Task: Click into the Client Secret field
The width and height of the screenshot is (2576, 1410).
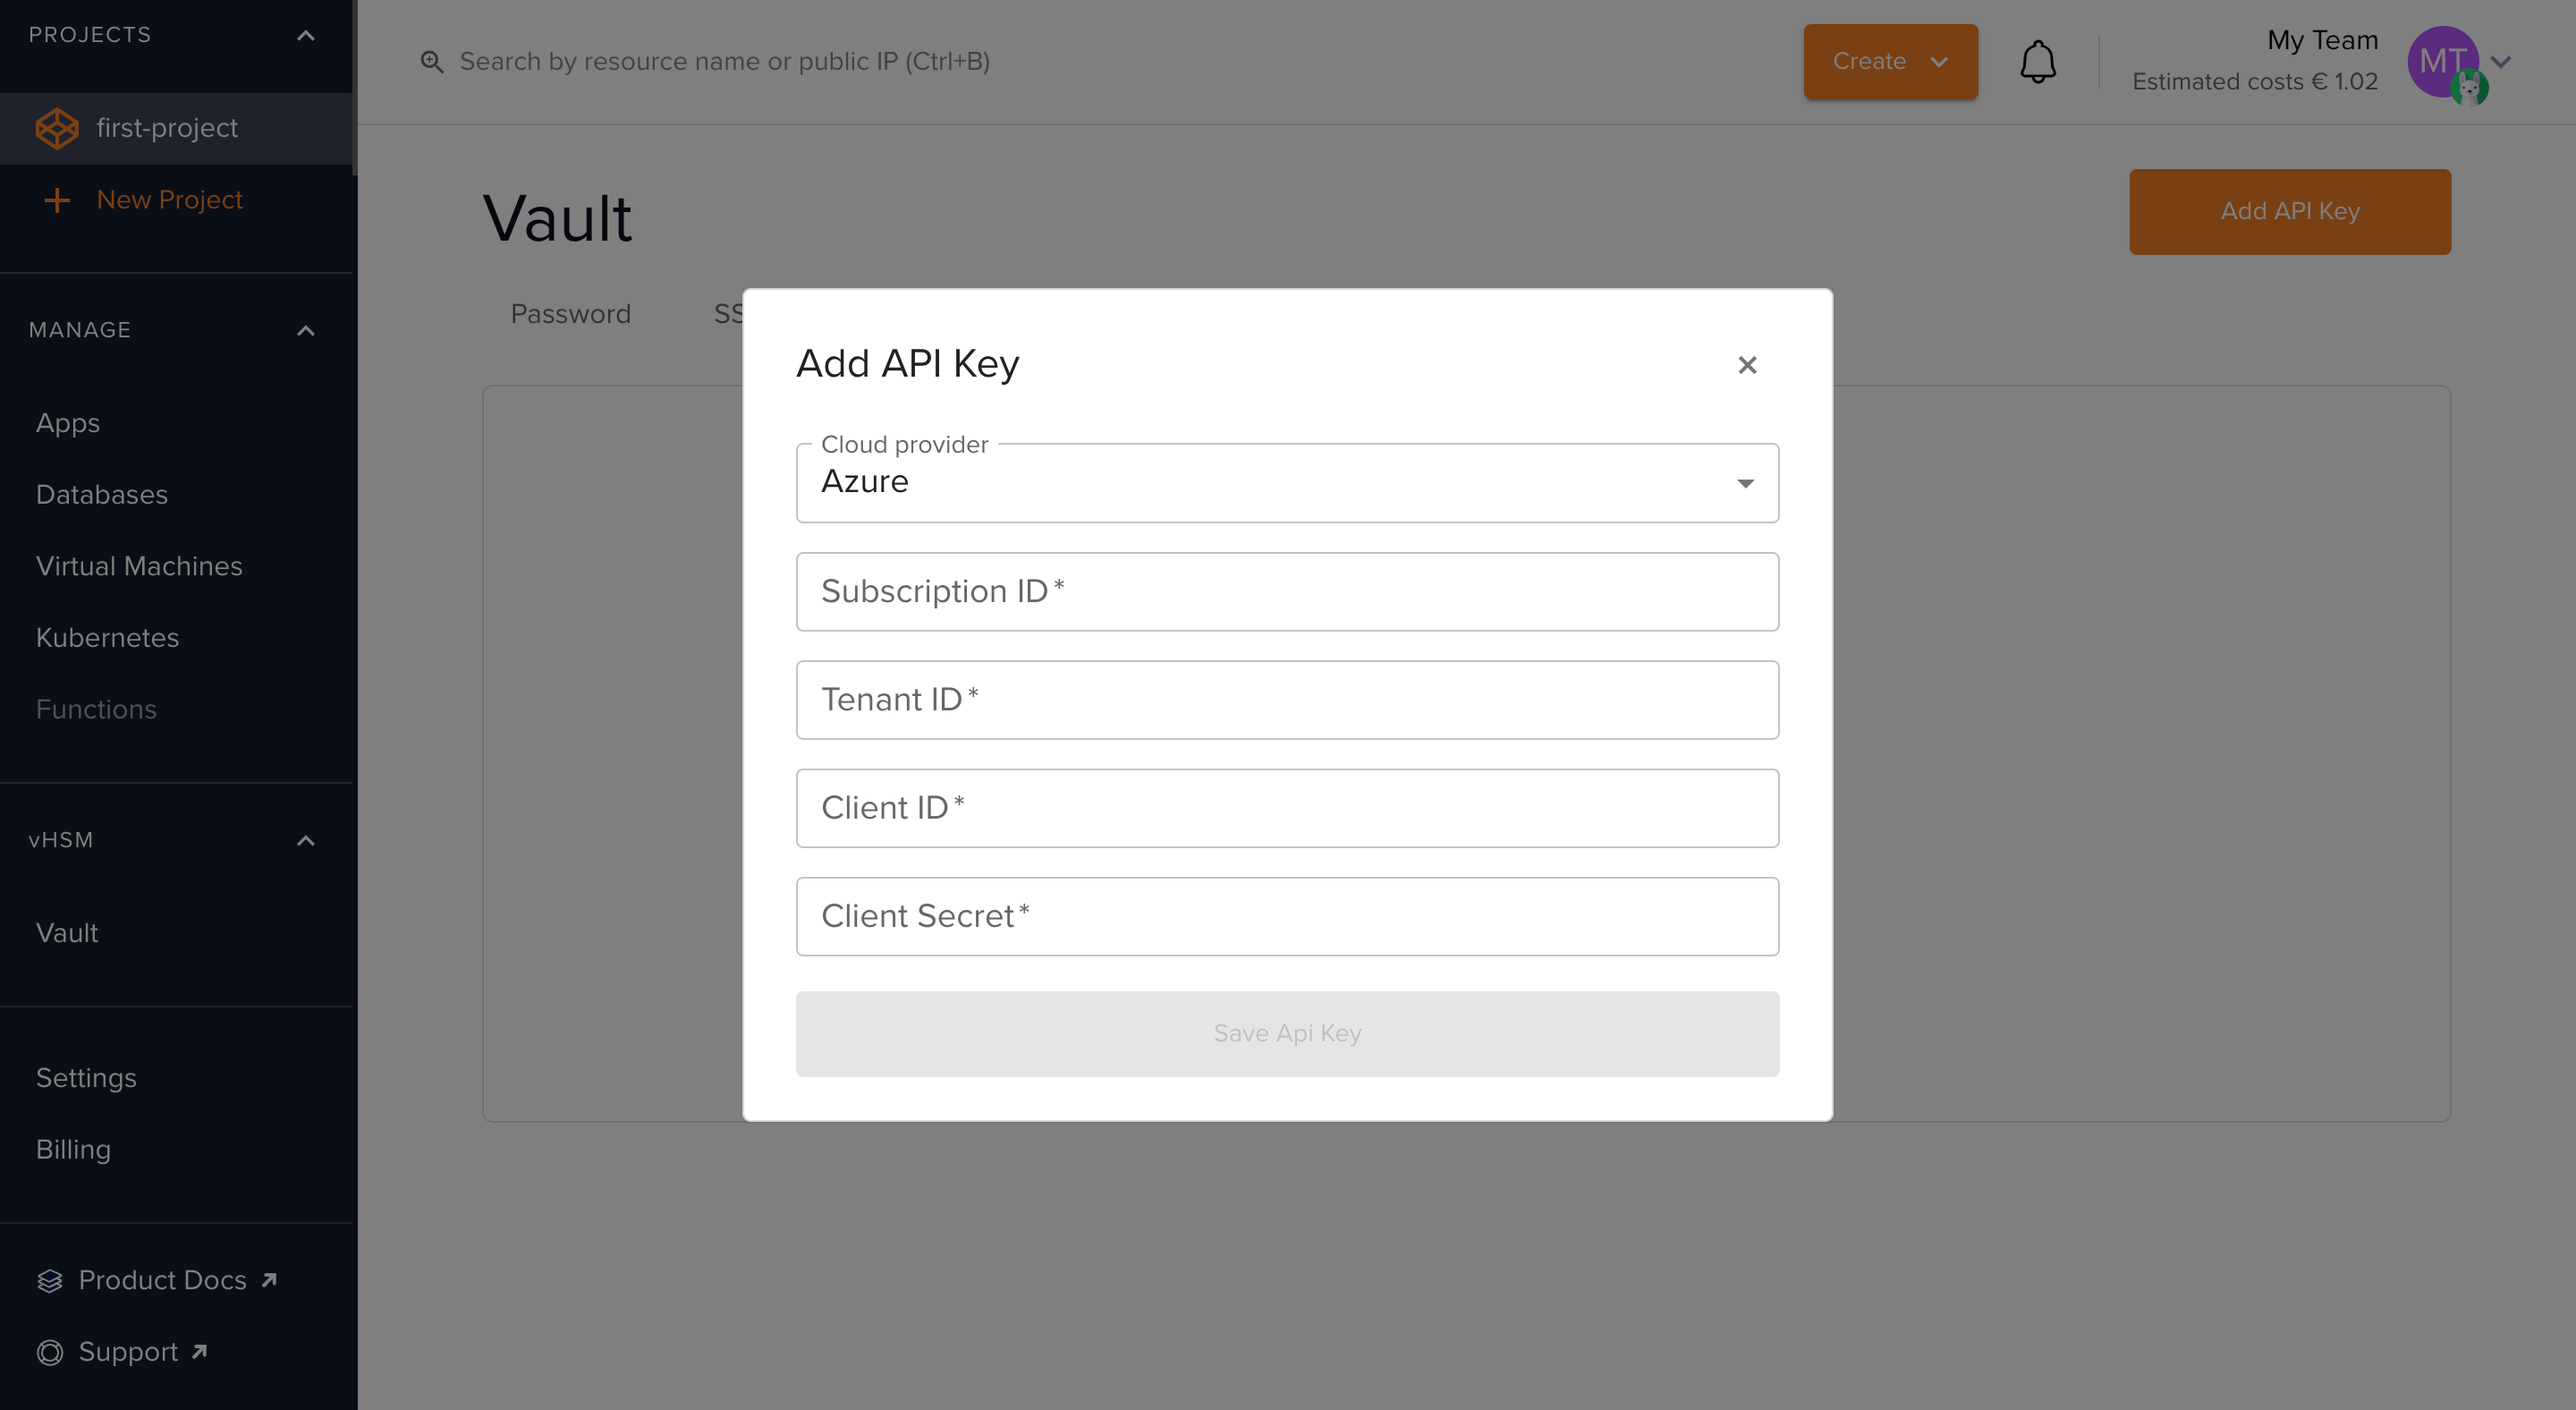Action: [1287, 917]
